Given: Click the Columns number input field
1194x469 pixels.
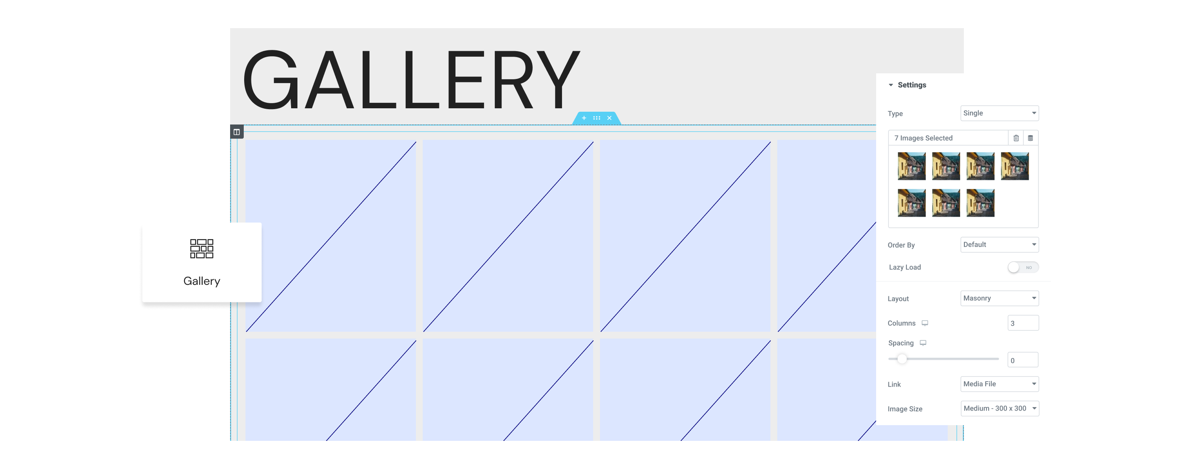Looking at the screenshot, I should click(1021, 323).
